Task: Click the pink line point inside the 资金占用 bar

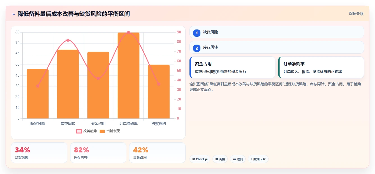Action: [98, 78]
